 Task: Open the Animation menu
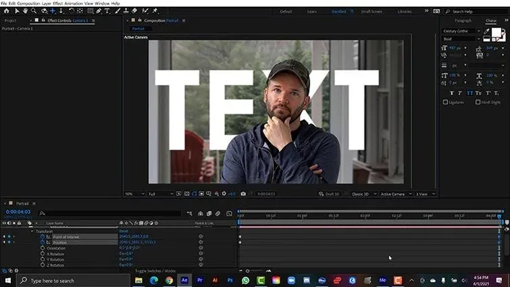point(74,3)
